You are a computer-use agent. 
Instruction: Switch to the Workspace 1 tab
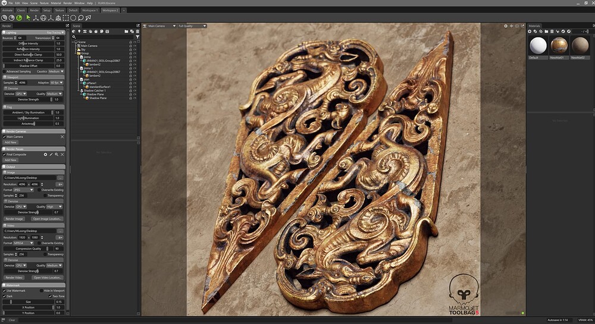pos(90,10)
